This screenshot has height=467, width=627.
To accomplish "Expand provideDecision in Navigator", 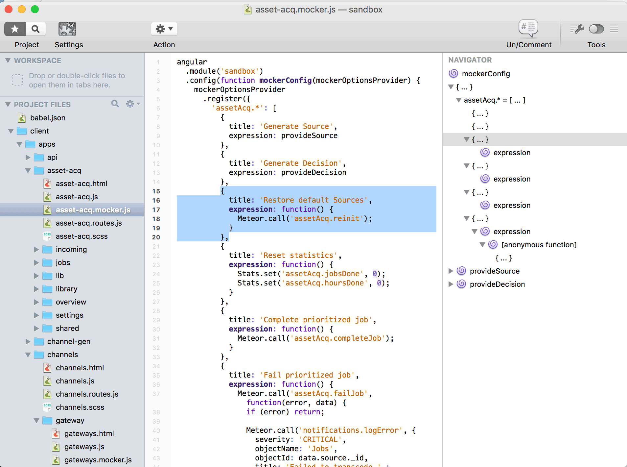I will pyautogui.click(x=451, y=284).
